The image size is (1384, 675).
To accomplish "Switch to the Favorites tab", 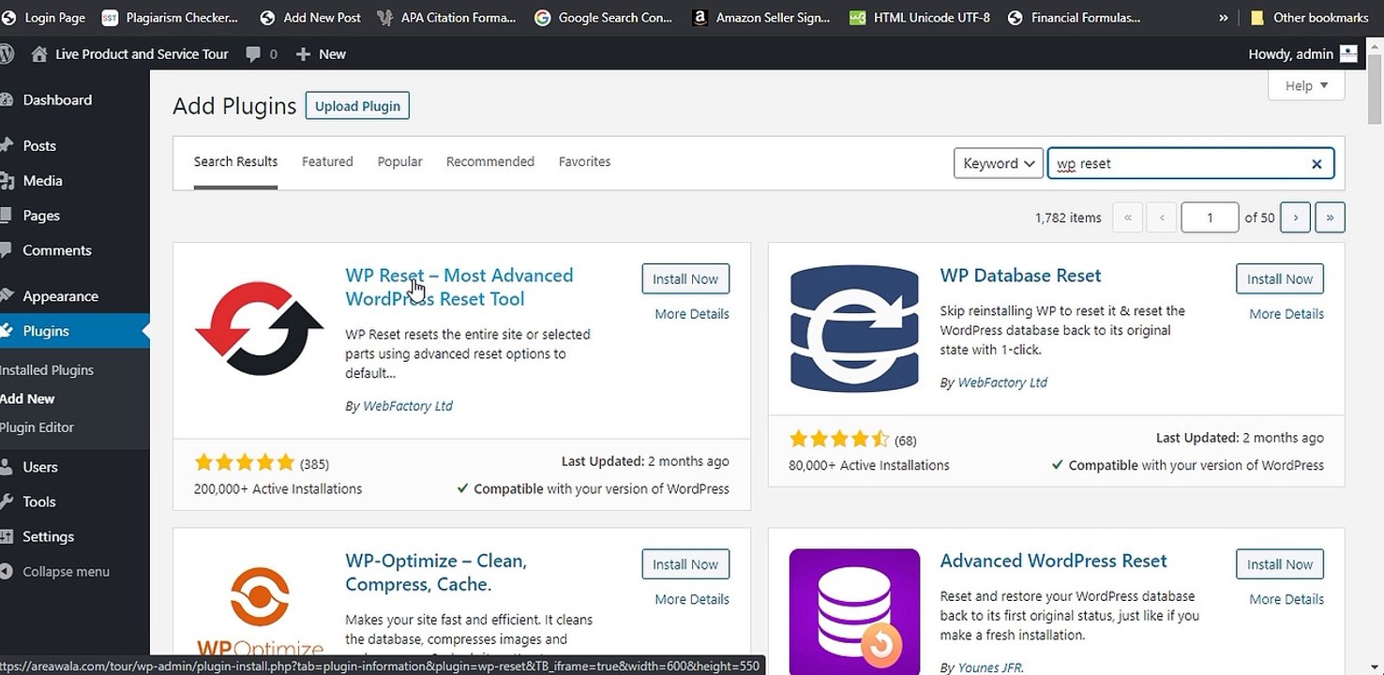I will click(x=584, y=161).
